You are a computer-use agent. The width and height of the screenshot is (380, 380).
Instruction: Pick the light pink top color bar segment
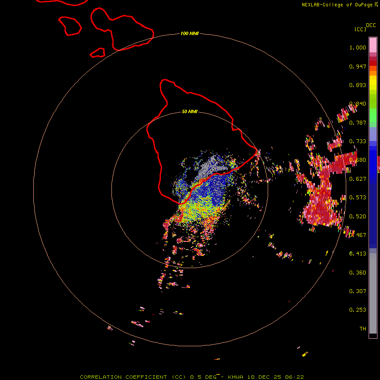click(373, 45)
